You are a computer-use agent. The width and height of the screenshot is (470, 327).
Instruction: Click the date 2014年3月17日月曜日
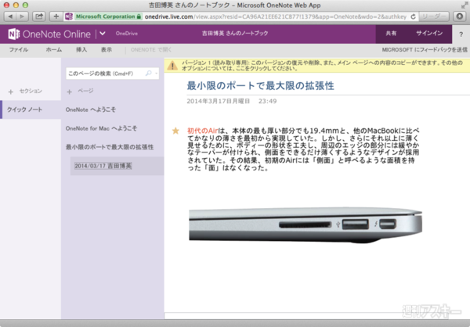click(219, 101)
